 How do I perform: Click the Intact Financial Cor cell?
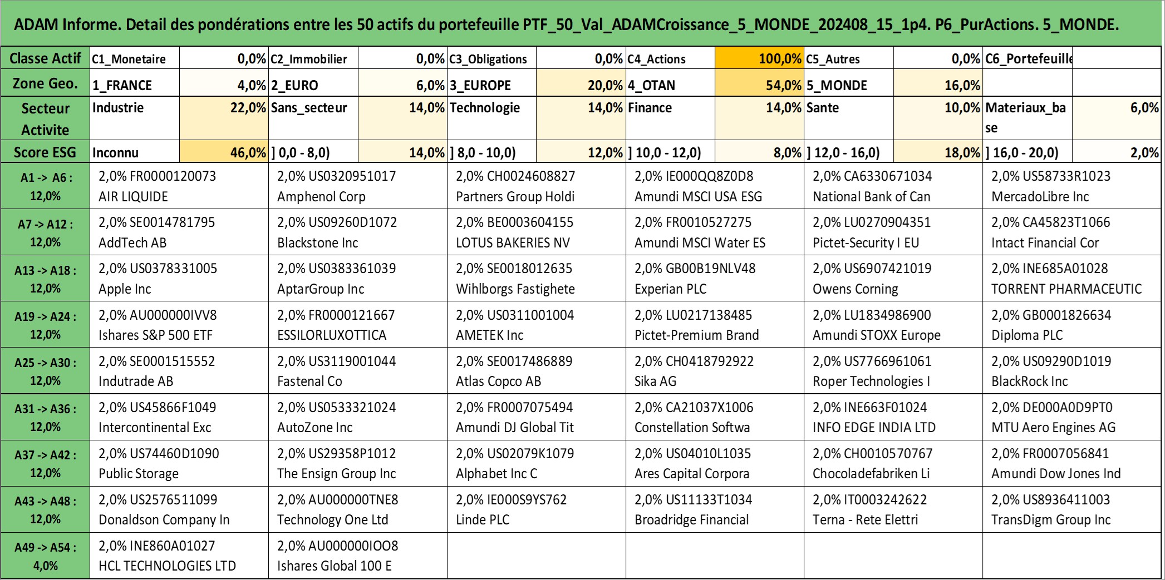click(1072, 232)
